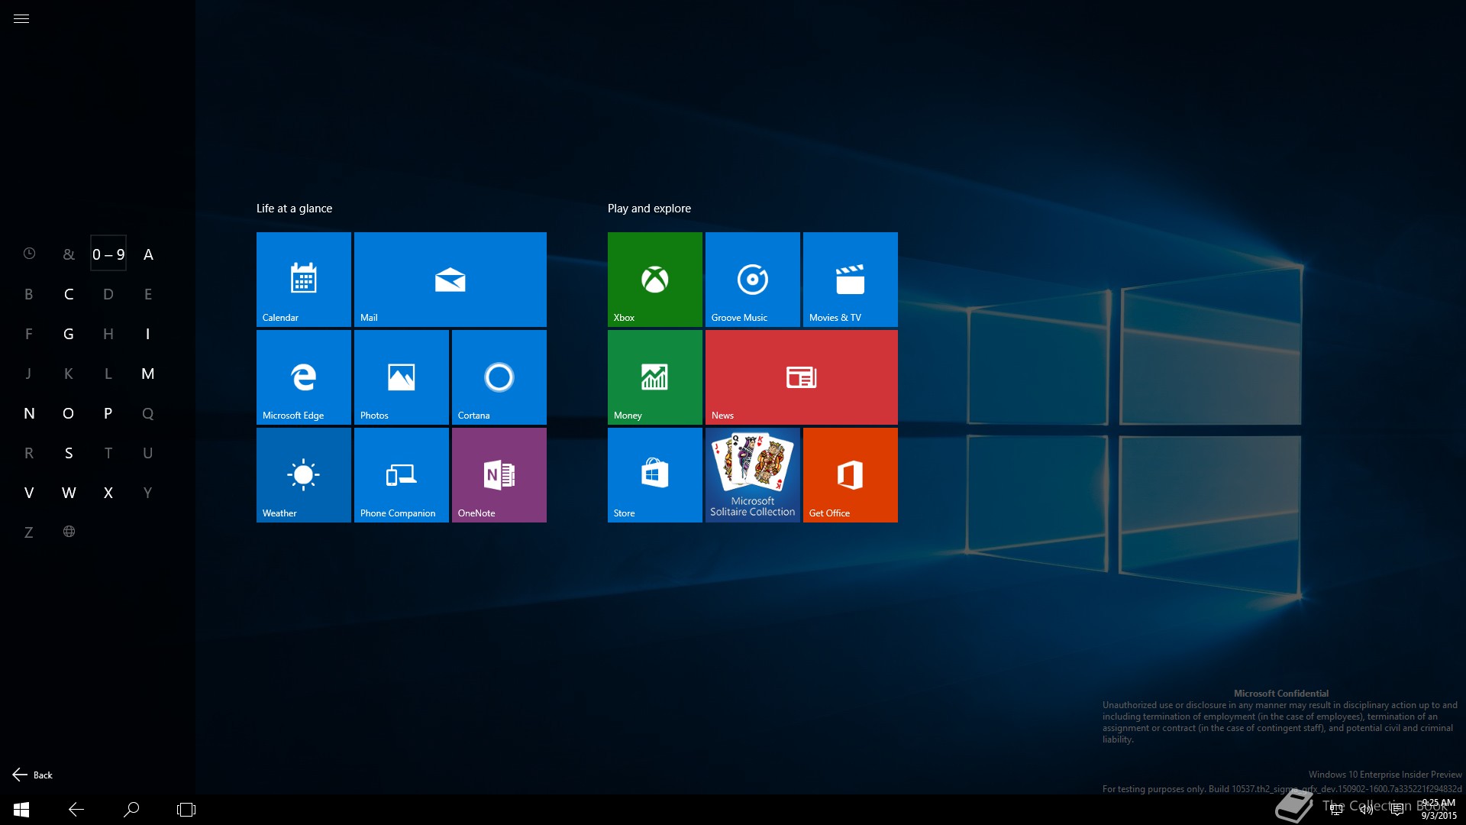Image resolution: width=1466 pixels, height=825 pixels.
Task: Click the taskbar back arrow
Action: coord(76,810)
